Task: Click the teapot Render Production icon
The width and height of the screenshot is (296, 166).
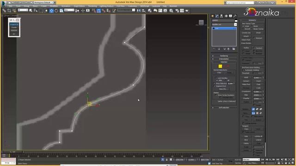Action: point(187,11)
